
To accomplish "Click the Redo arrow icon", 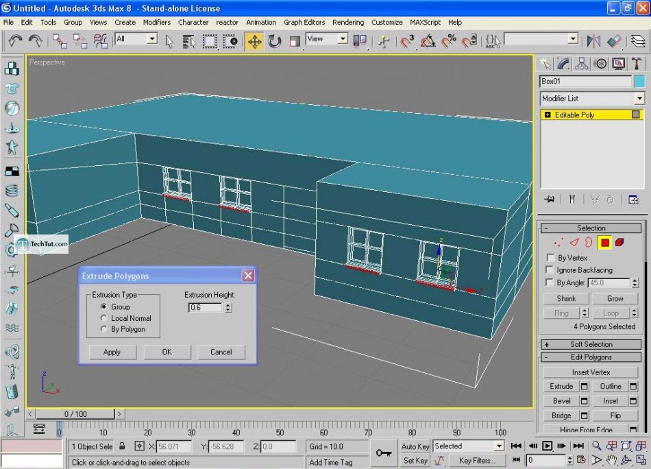I will click(35, 40).
